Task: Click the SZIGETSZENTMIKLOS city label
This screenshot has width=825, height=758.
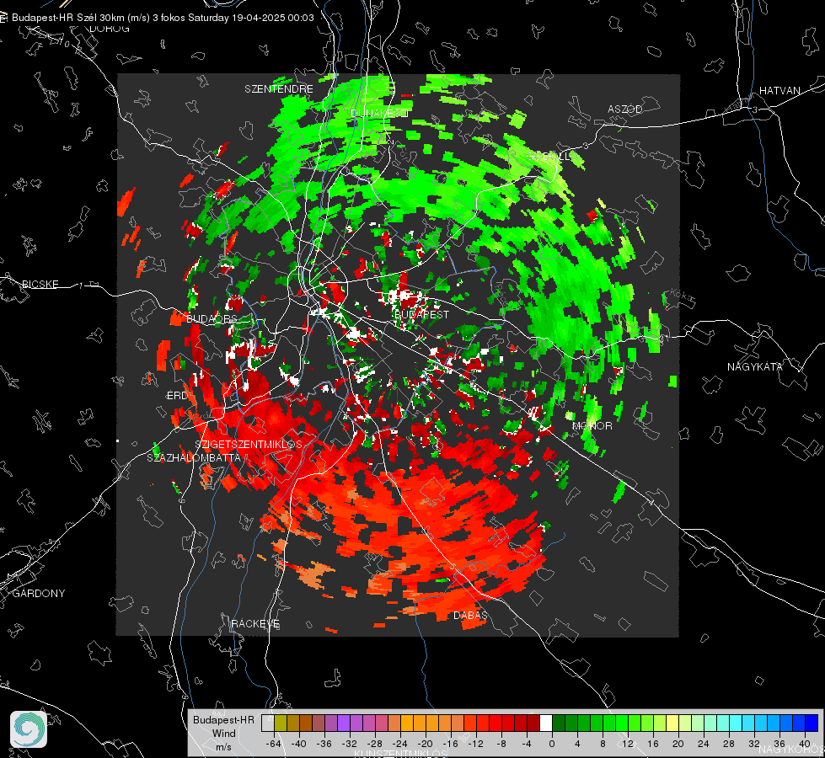Action: [249, 445]
